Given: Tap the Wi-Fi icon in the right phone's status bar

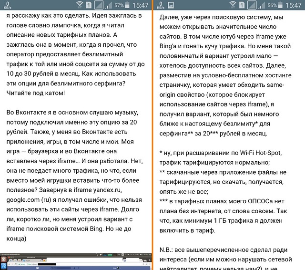Looking at the screenshot, I should [233, 5].
